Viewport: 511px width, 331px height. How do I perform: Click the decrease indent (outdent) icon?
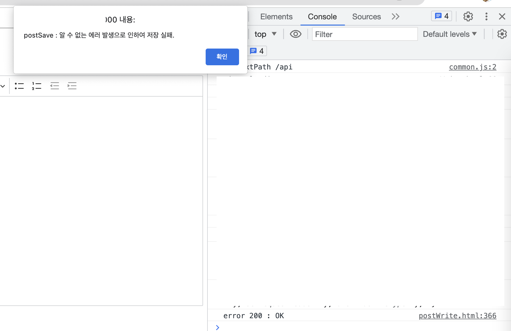55,86
